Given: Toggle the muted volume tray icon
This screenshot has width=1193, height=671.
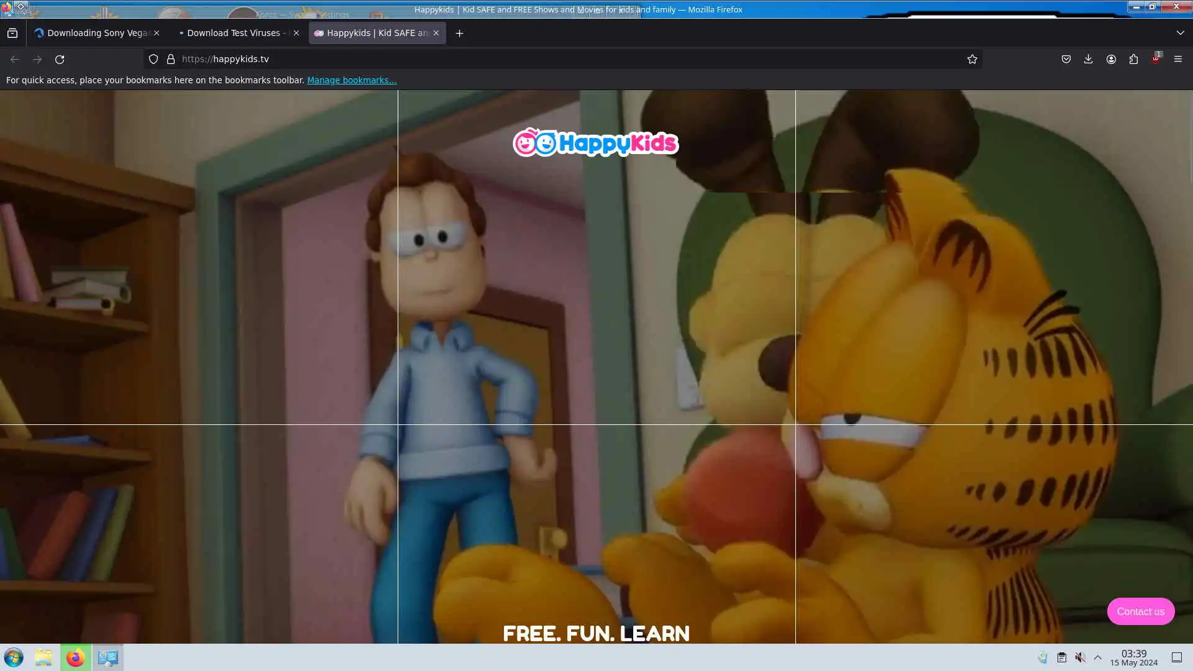Looking at the screenshot, I should pos(1081,657).
